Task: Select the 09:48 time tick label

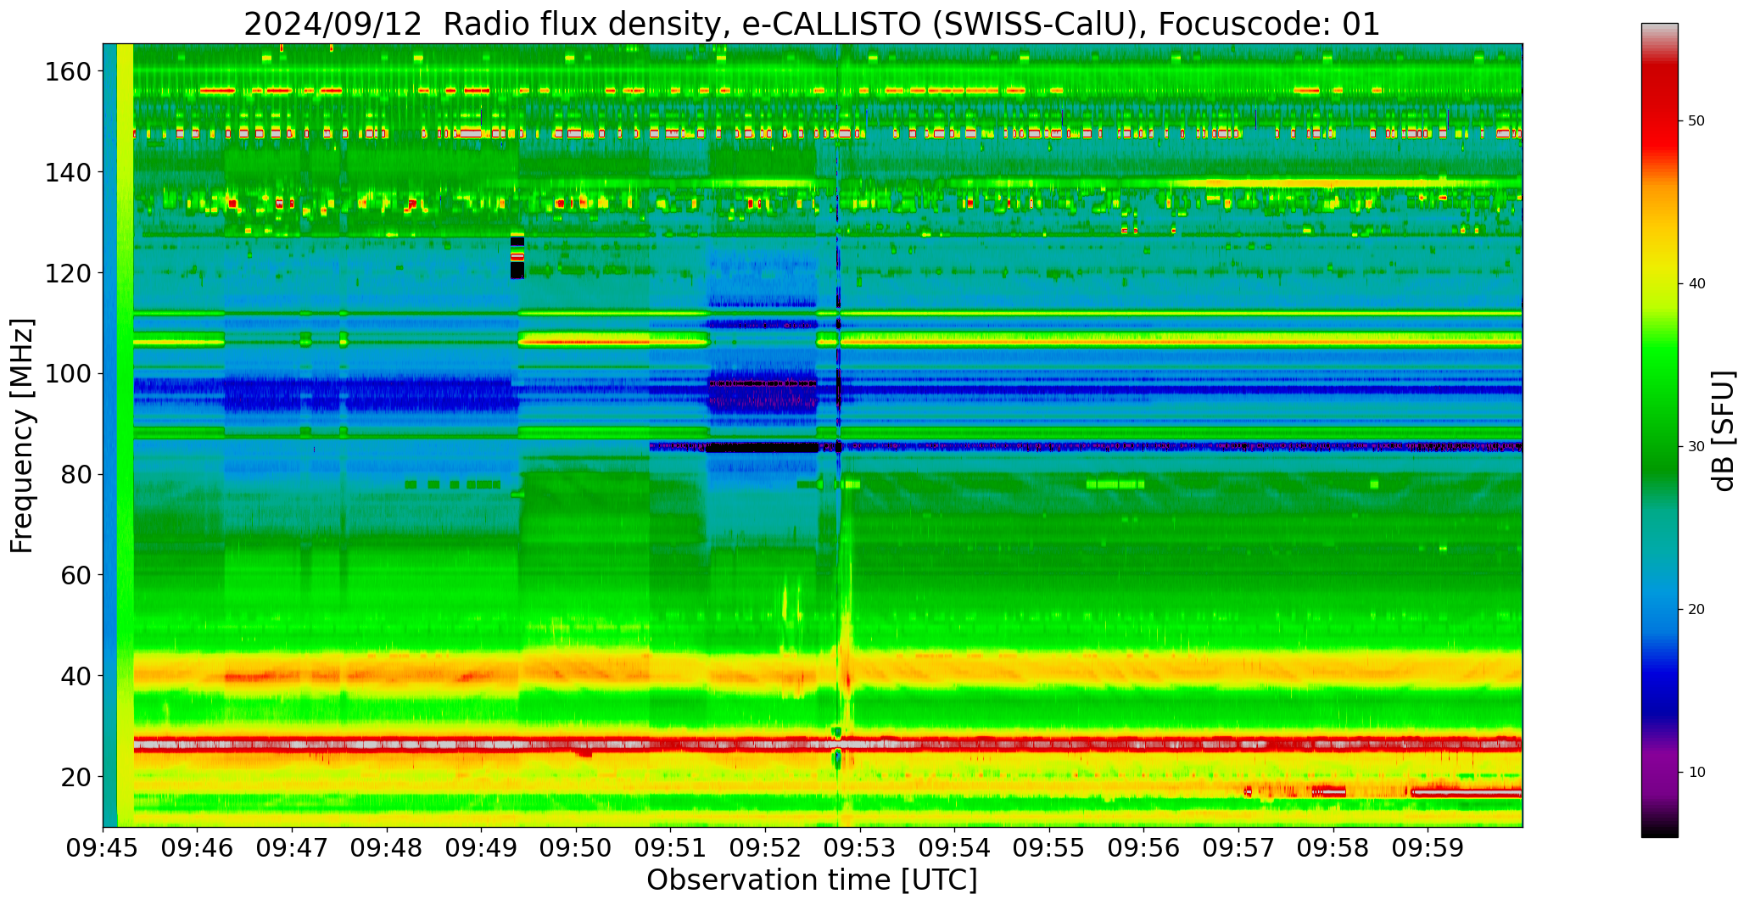Action: point(388,849)
